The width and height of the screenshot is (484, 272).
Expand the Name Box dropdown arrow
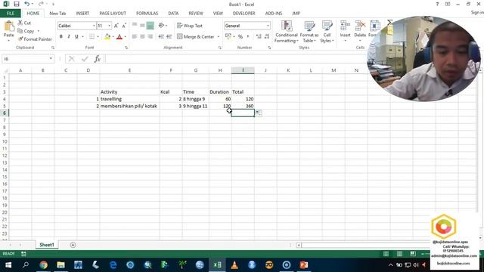pyautogui.click(x=51, y=59)
